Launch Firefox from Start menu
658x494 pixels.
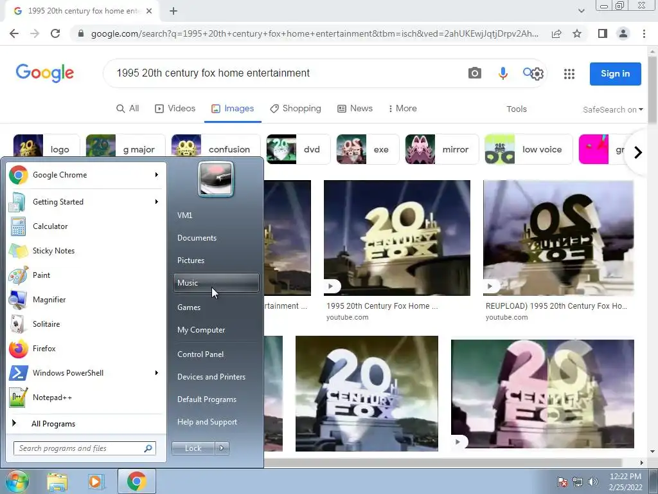(x=86, y=348)
